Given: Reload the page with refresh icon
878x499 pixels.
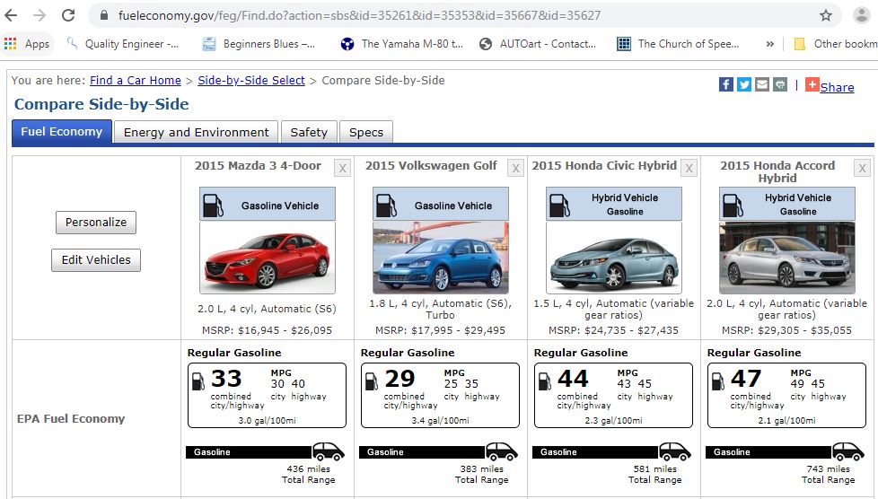Looking at the screenshot, I should [x=68, y=15].
